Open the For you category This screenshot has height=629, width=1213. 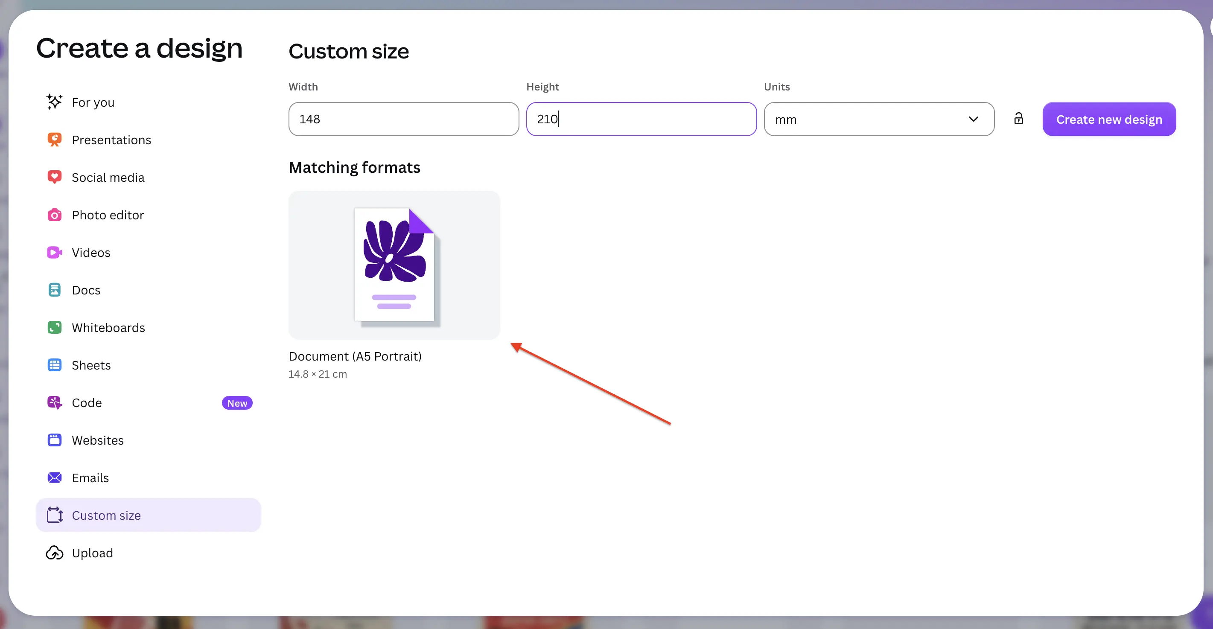click(x=93, y=102)
